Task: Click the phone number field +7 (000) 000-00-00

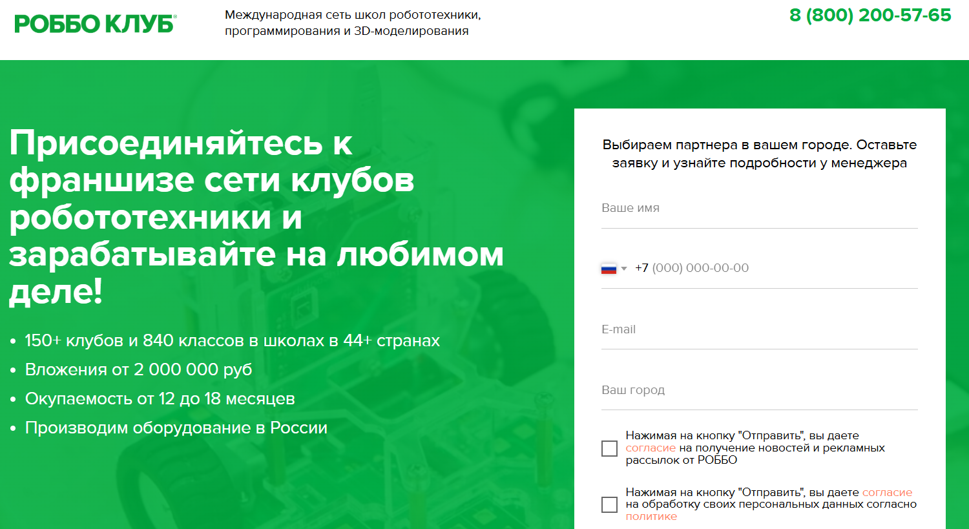Action: click(x=775, y=268)
